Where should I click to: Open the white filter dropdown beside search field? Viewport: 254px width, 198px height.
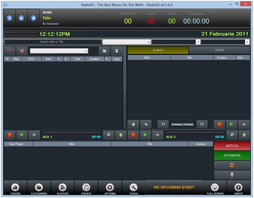(x=127, y=42)
